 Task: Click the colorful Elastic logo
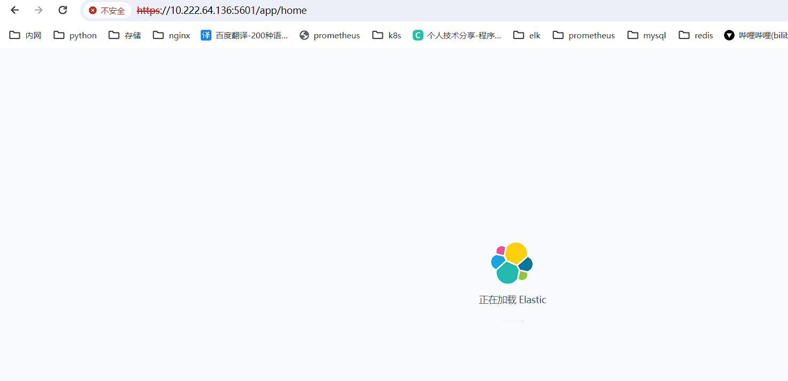point(512,263)
